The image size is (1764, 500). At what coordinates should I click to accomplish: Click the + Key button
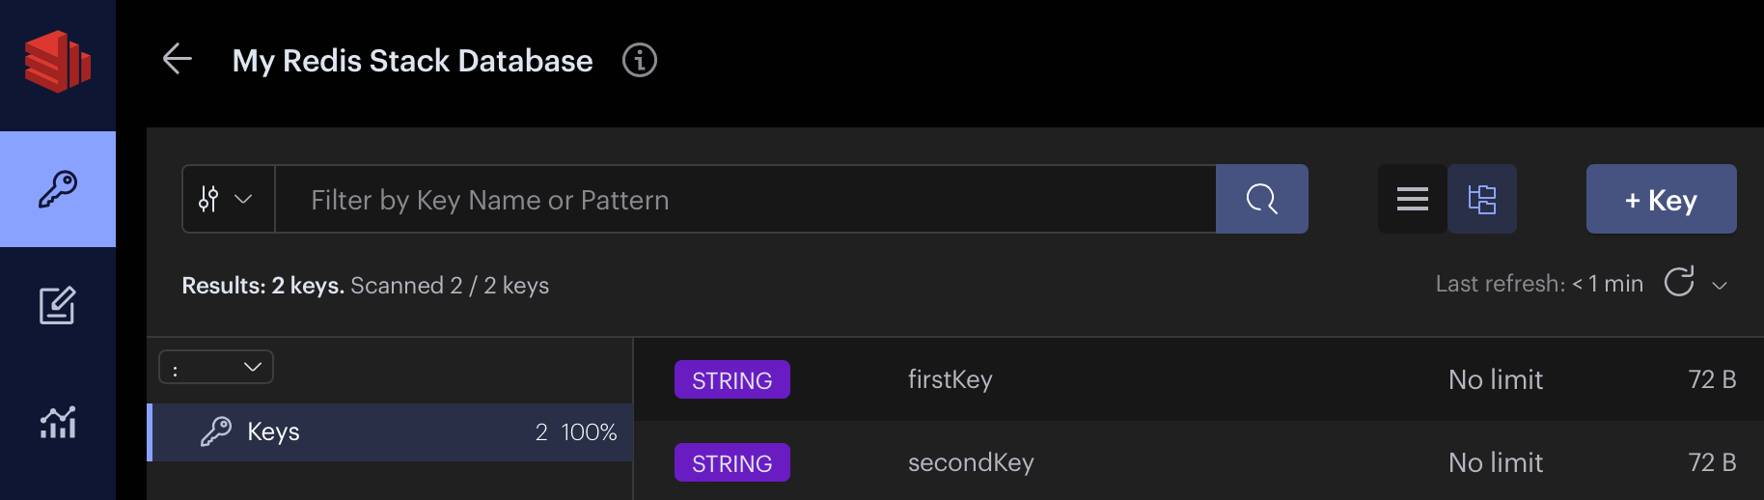[x=1661, y=199]
